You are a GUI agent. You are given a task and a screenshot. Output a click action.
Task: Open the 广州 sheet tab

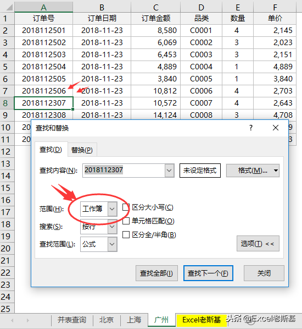click(x=161, y=320)
